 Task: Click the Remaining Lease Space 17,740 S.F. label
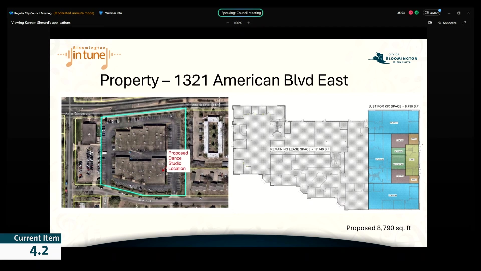[300, 149]
